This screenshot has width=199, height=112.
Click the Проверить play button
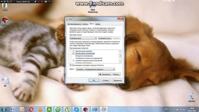click(x=105, y=74)
